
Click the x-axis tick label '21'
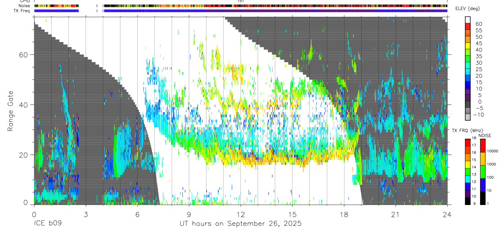pos(396,214)
